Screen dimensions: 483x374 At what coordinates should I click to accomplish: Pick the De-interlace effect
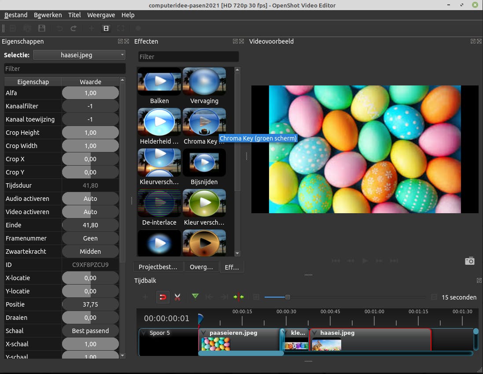point(159,204)
